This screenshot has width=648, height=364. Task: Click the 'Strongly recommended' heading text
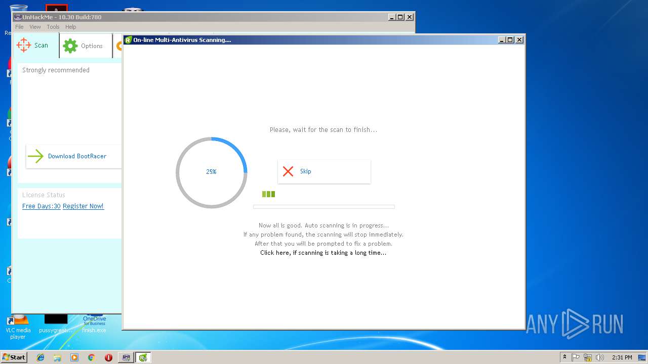pos(56,70)
